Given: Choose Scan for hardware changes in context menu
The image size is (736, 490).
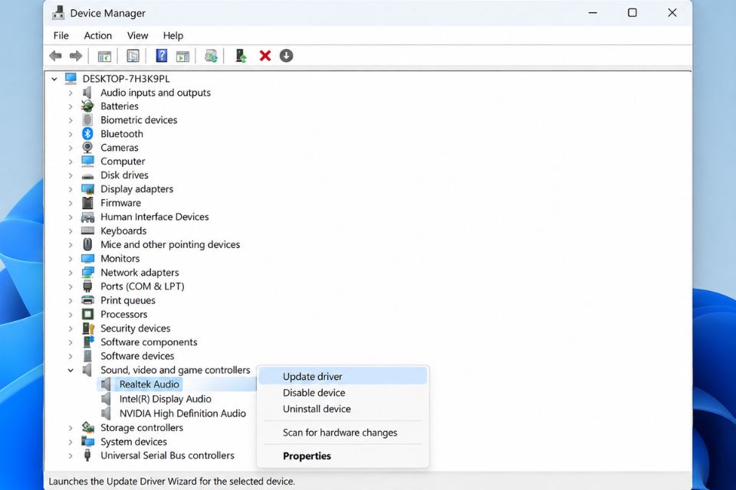Looking at the screenshot, I should click(343, 433).
